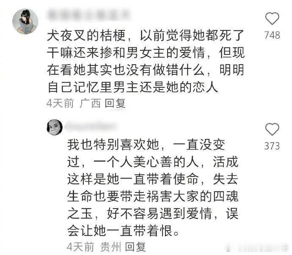Click the line 生命也要带走祸害大家的四魂
Screen dimensions: 292x255
(153, 196)
